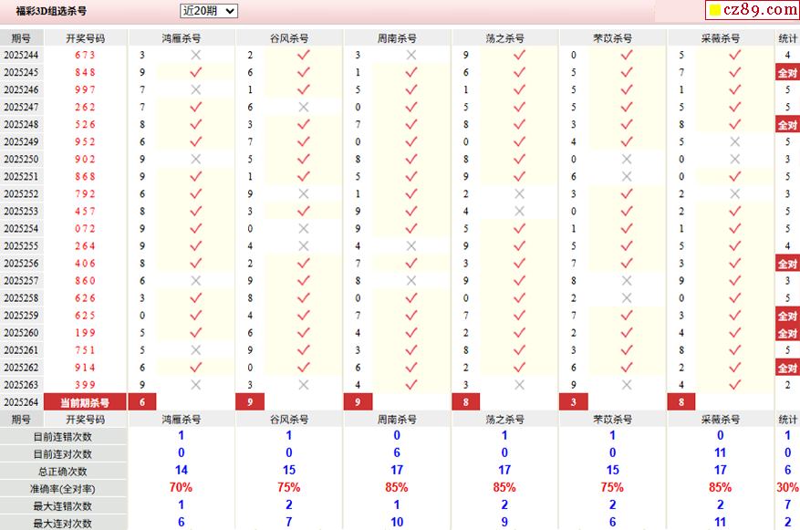Viewport: 800px width, 530px height.
Task: Click the X mark for 周南杀号 in row 2025257
Action: (x=411, y=280)
